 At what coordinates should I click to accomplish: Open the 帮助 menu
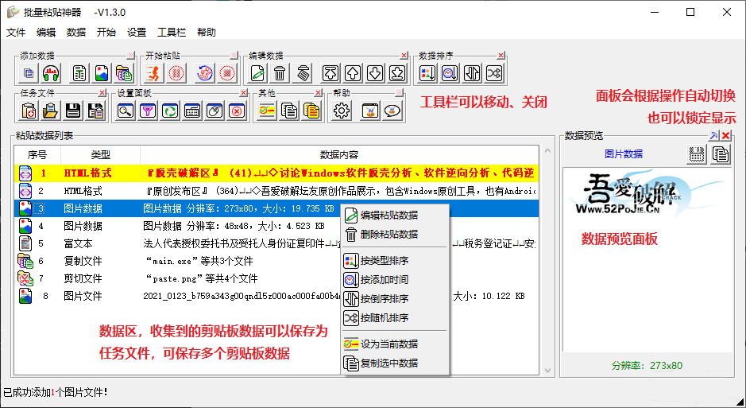(206, 33)
